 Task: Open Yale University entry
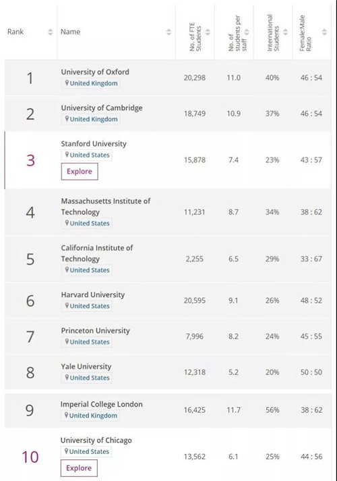click(86, 366)
